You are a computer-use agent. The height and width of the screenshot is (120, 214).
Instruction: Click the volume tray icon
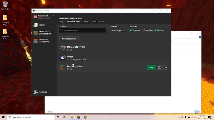pyautogui.click(x=195, y=117)
